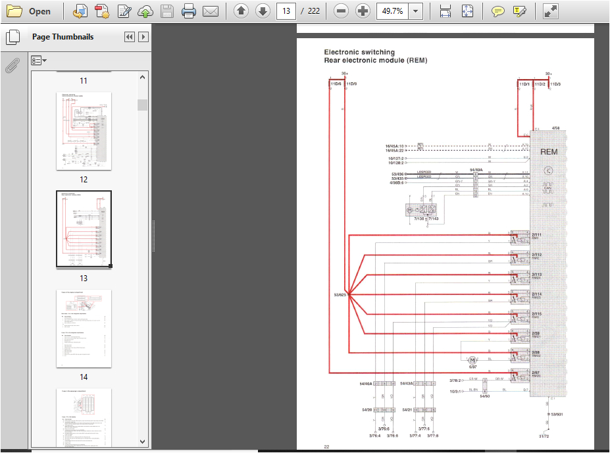Open the Sign pane
The image size is (610, 453).
tap(520, 11)
